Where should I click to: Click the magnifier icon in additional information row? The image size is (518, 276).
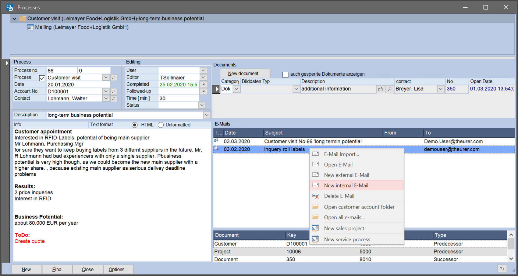point(389,89)
